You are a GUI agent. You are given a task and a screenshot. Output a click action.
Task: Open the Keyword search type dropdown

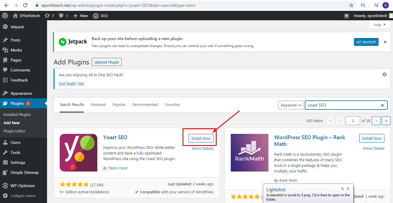(291, 105)
